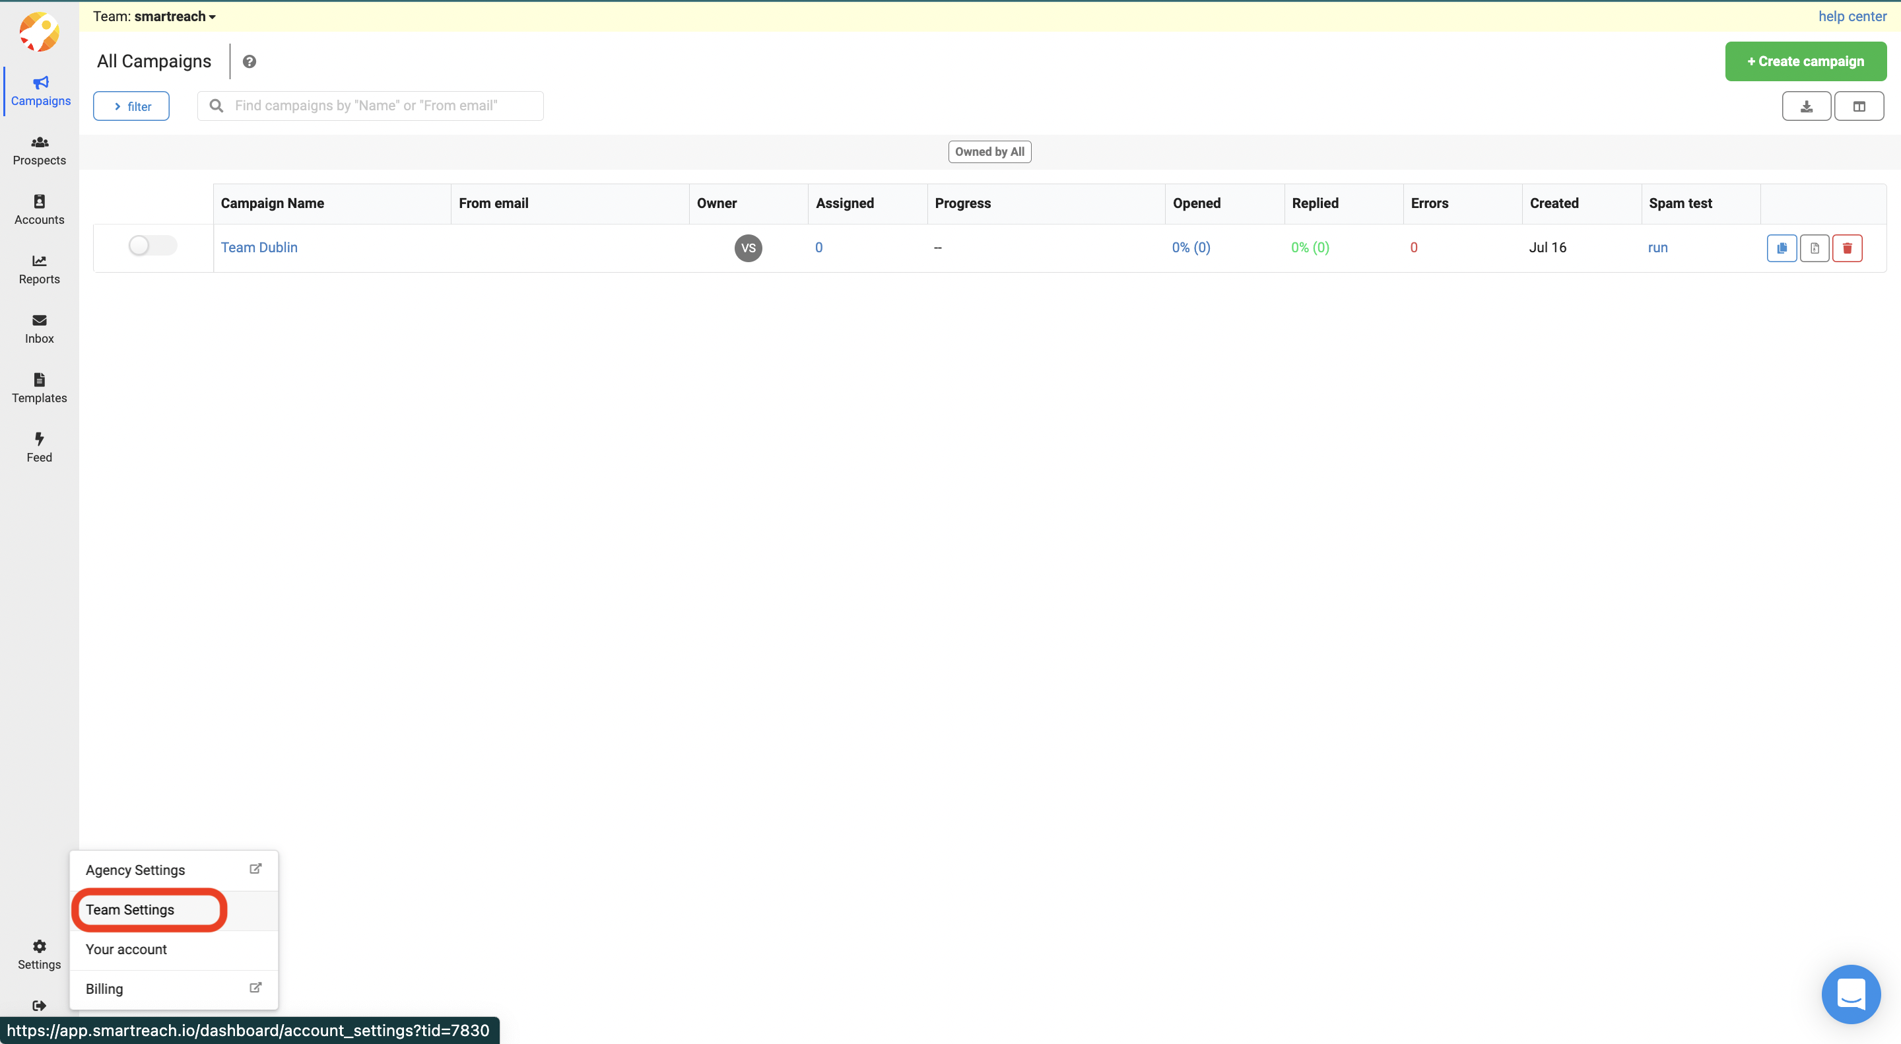The height and width of the screenshot is (1044, 1901).
Task: Open the Reports section
Action: click(x=39, y=269)
